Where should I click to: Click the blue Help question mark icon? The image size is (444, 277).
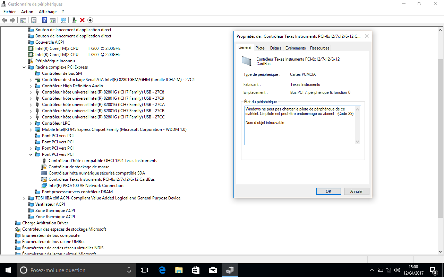[44, 20]
